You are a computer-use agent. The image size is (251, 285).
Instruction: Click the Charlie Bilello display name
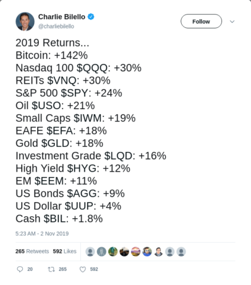[62, 17]
